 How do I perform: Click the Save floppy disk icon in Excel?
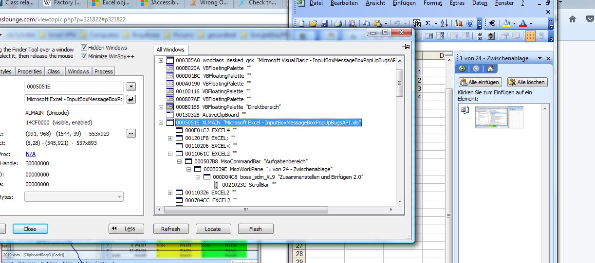click(324, 23)
